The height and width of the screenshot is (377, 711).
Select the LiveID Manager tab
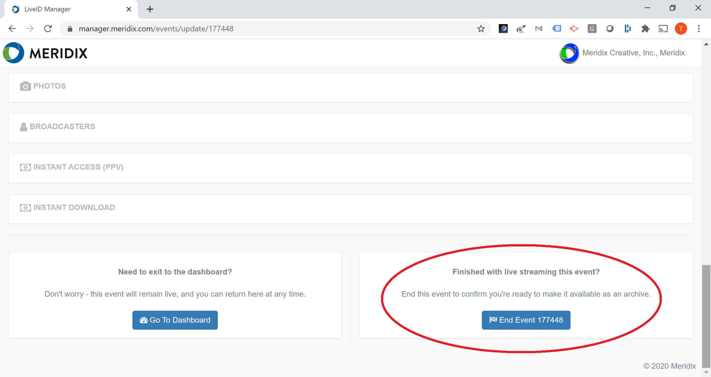coord(47,9)
